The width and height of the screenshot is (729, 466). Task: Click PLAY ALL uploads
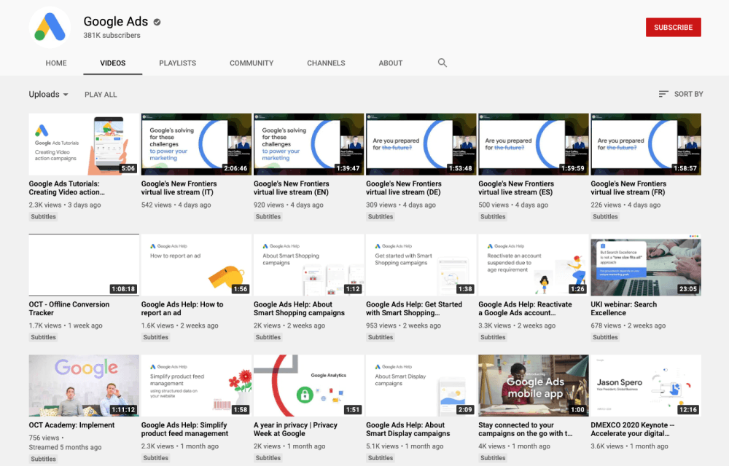pyautogui.click(x=101, y=95)
